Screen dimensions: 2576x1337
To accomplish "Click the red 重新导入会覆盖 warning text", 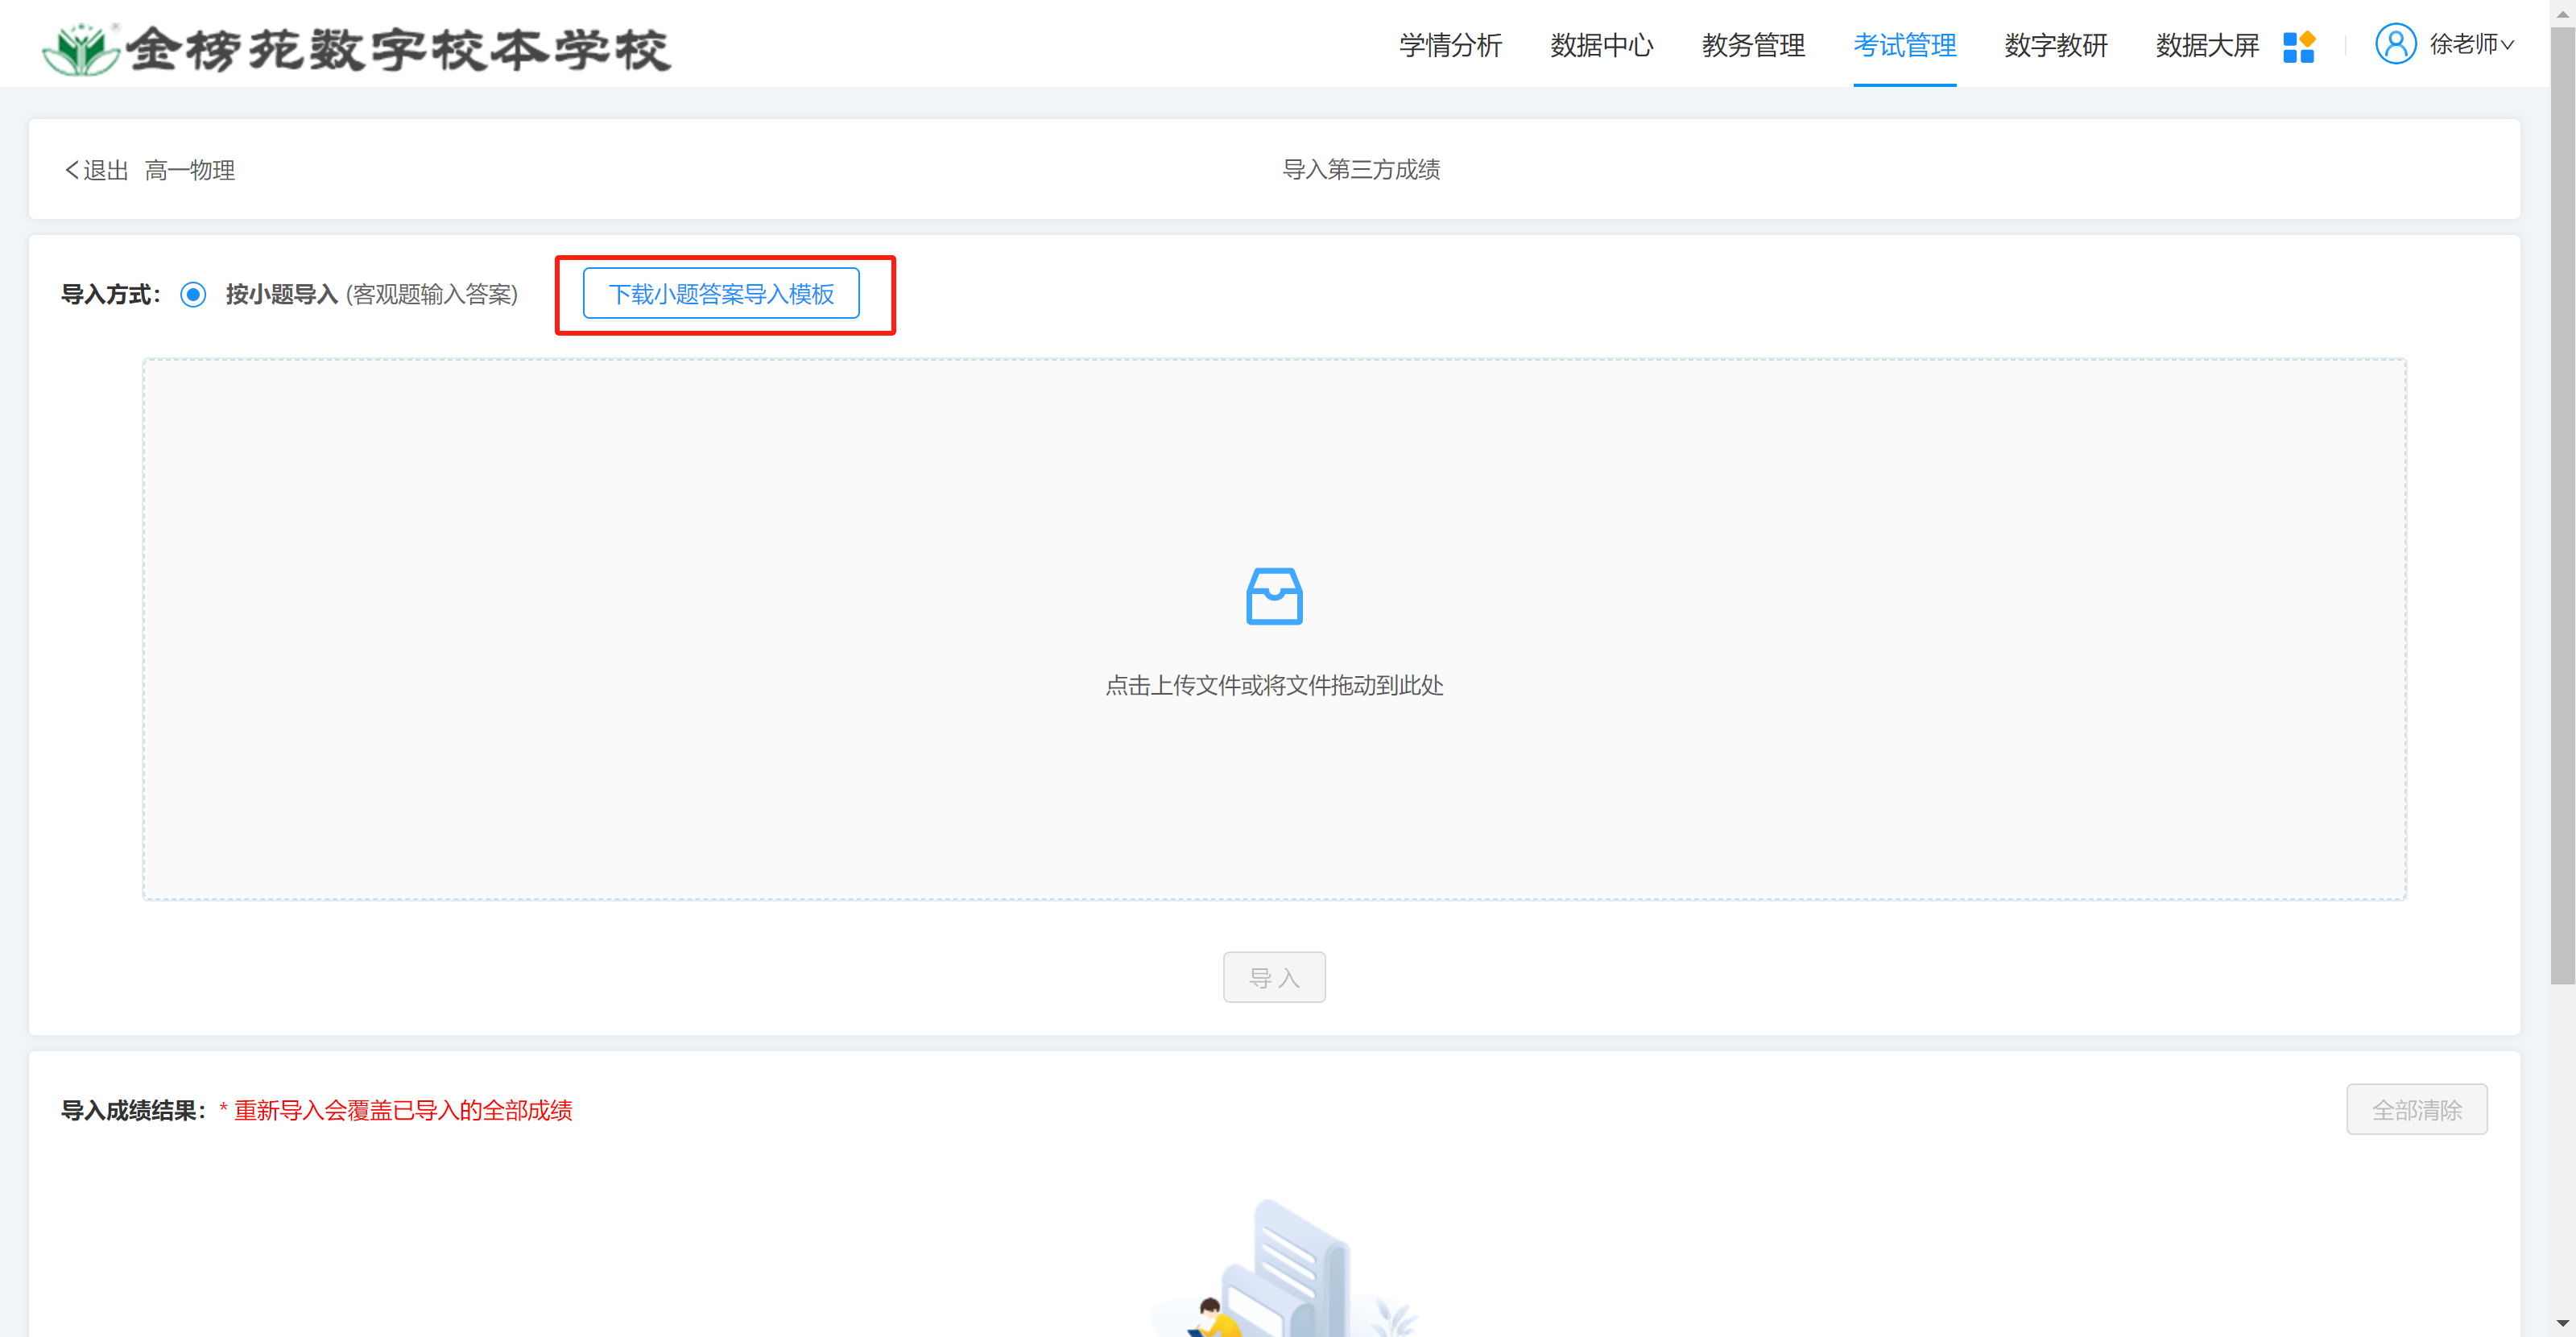I will [396, 1110].
